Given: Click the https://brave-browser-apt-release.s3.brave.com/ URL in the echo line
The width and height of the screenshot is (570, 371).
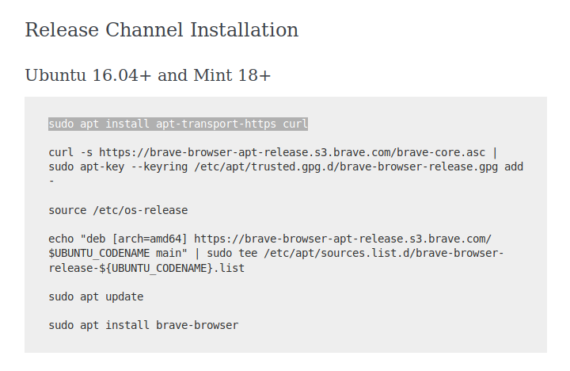Looking at the screenshot, I should pyautogui.click(x=343, y=239).
